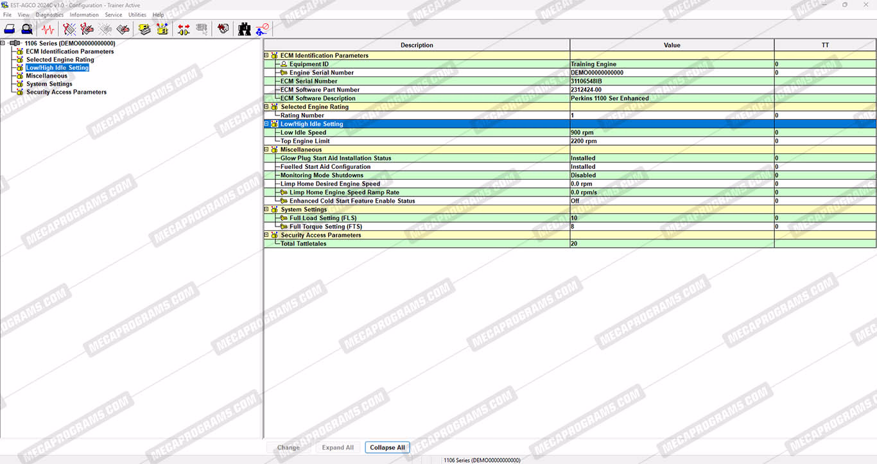Select Security Access Parameters in left tree

click(x=66, y=92)
